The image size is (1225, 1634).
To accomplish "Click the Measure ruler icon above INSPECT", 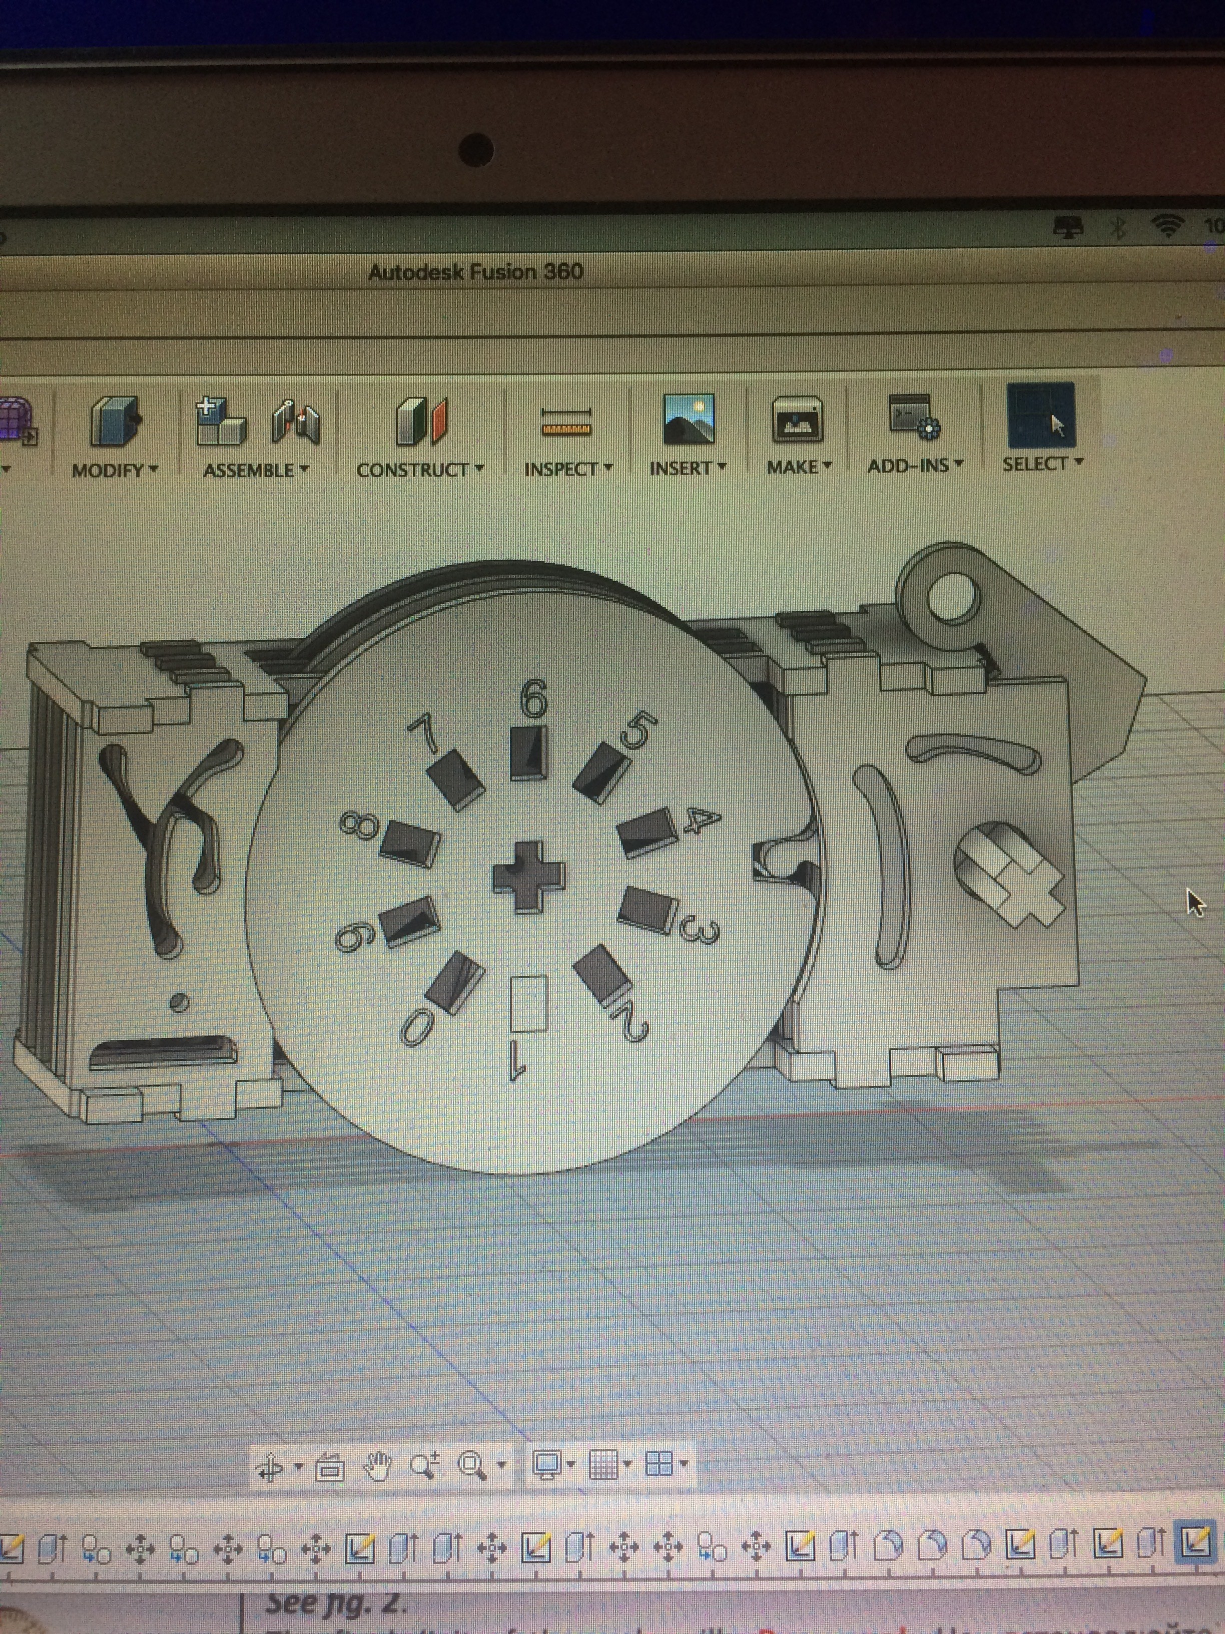I will coord(566,422).
